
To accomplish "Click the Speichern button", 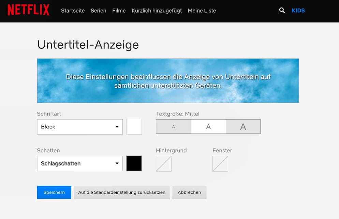I will (54, 192).
